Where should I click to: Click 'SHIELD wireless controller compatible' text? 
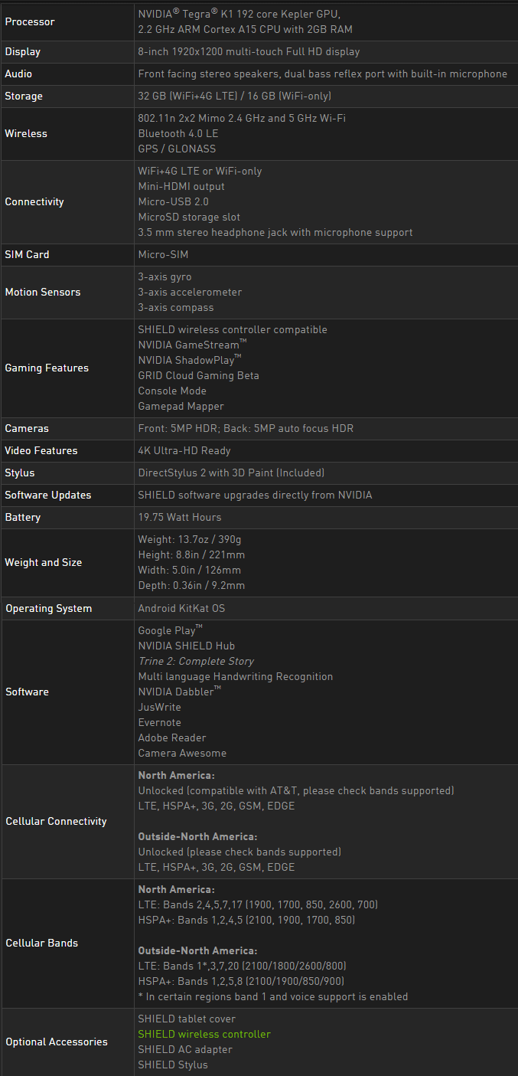tap(233, 329)
